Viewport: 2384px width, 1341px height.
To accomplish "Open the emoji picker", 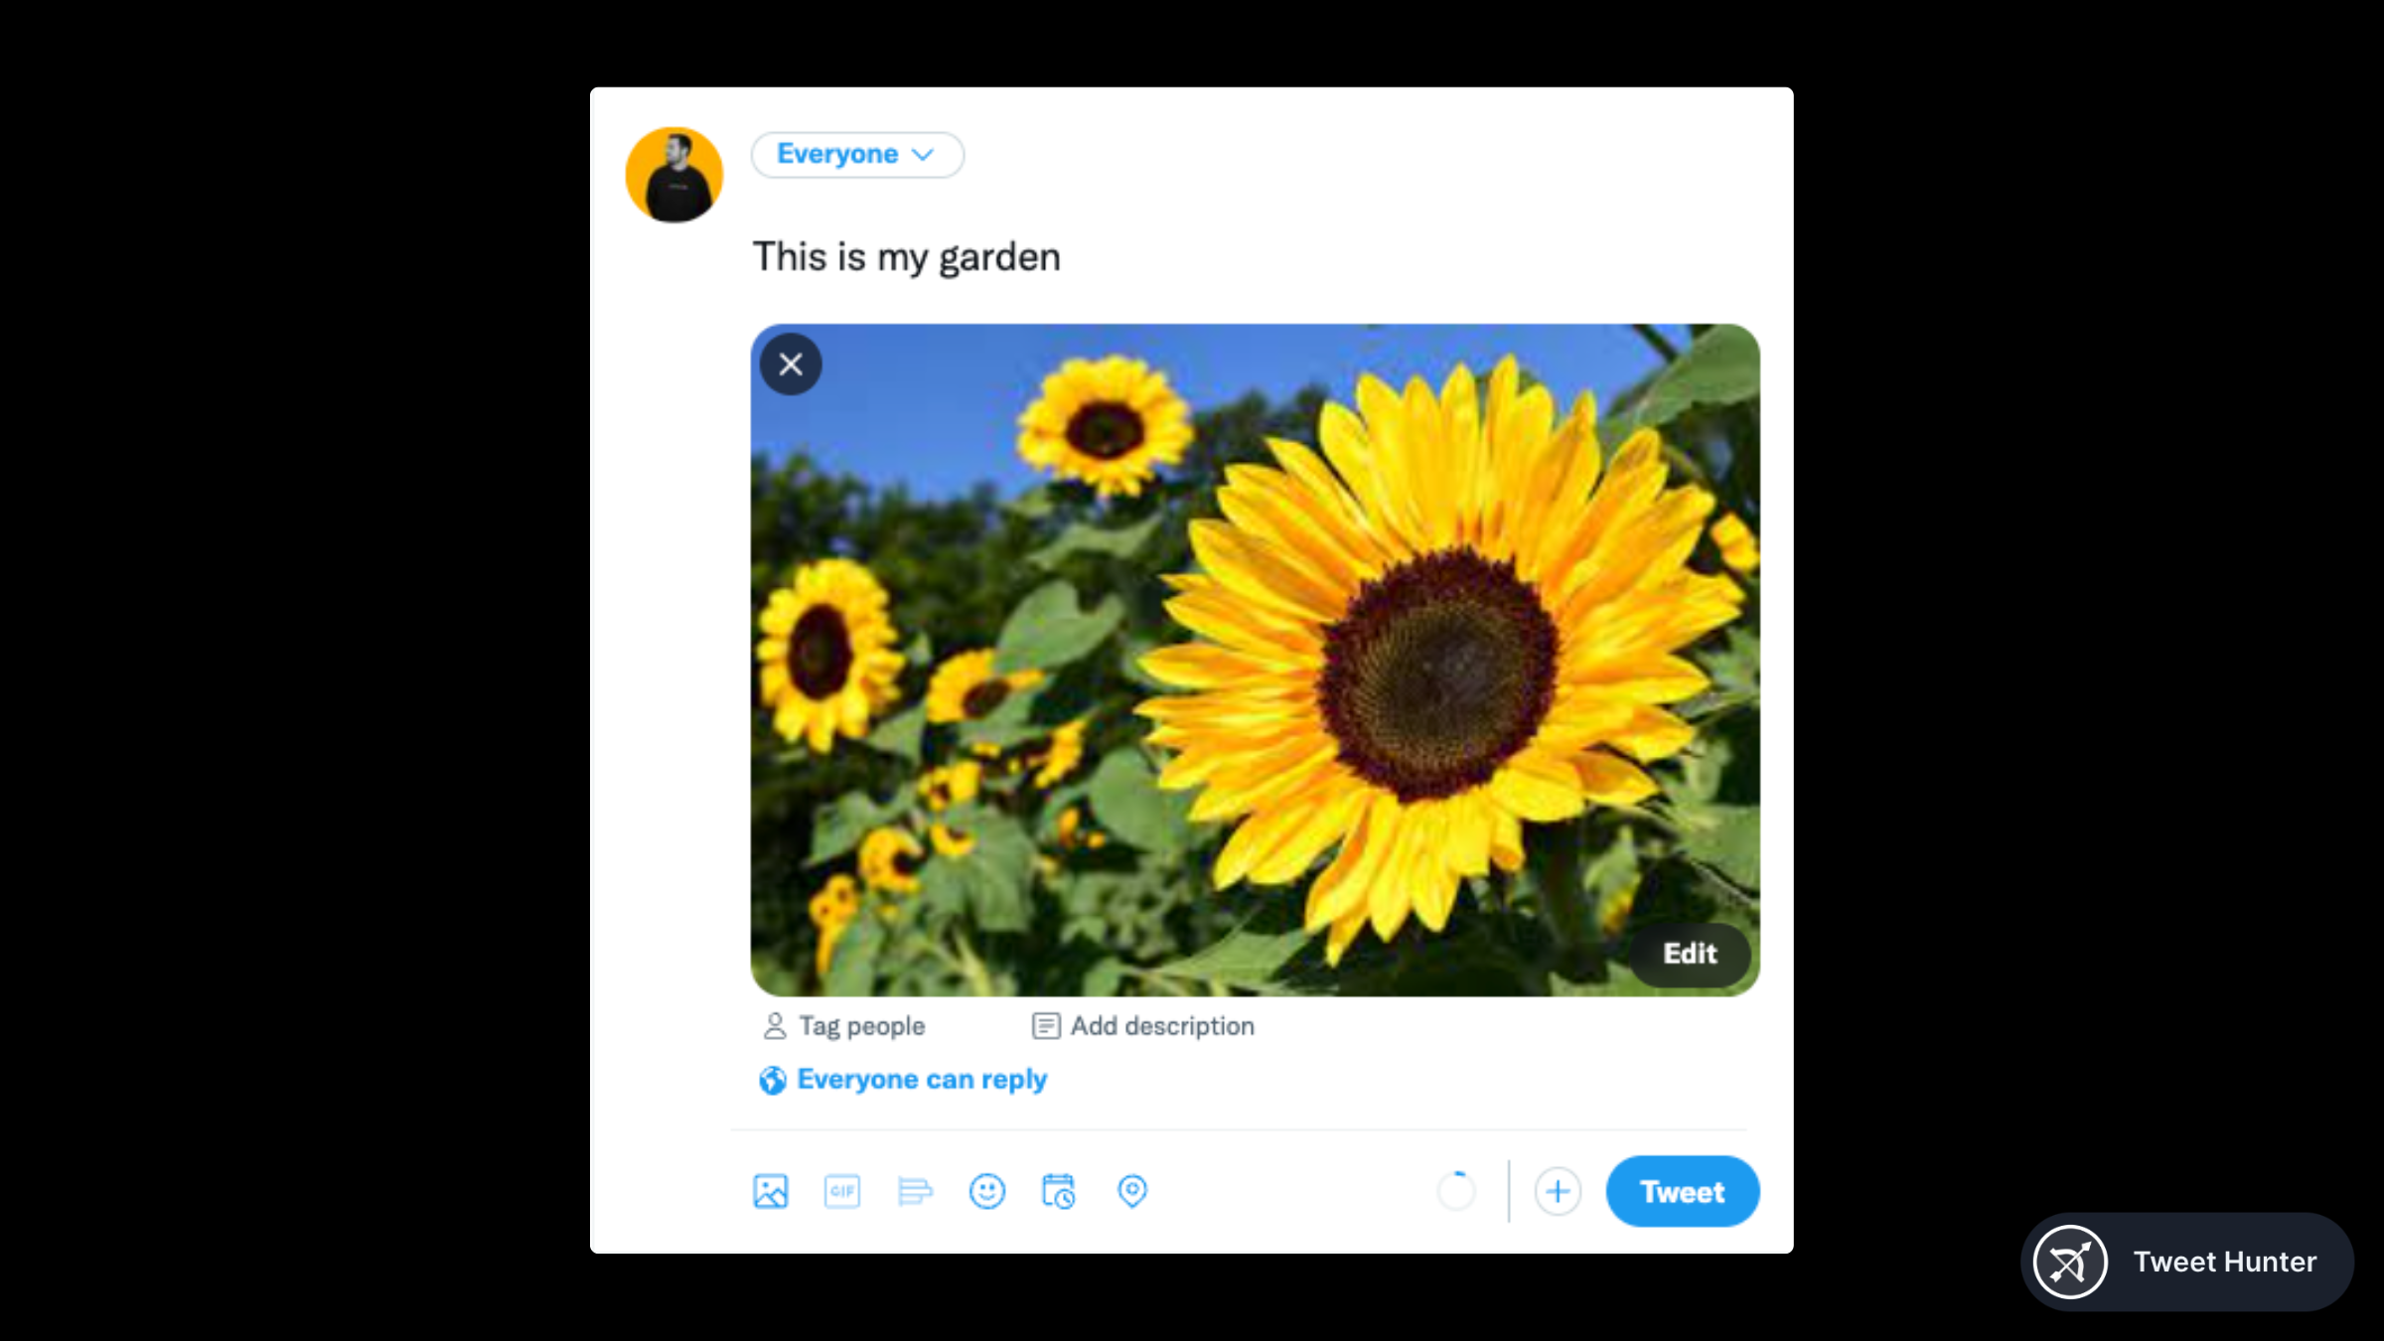I will pos(986,1190).
